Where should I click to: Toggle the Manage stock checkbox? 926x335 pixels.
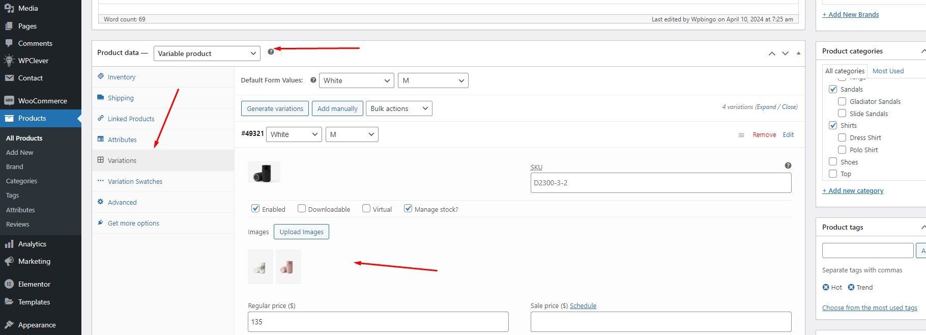[x=408, y=208]
